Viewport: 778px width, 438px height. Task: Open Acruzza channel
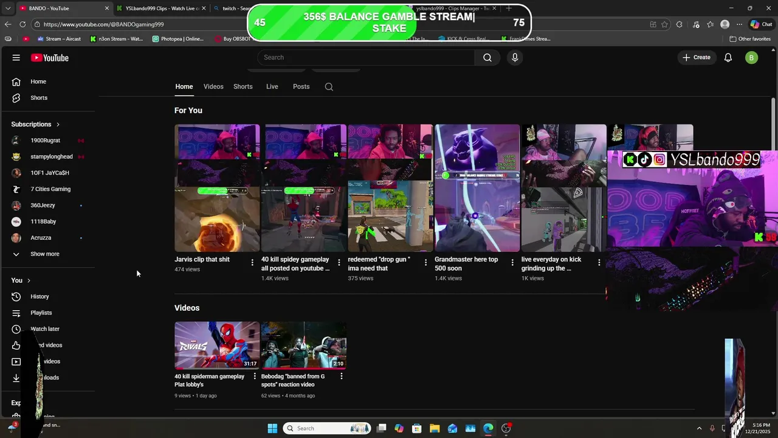[x=49, y=238]
